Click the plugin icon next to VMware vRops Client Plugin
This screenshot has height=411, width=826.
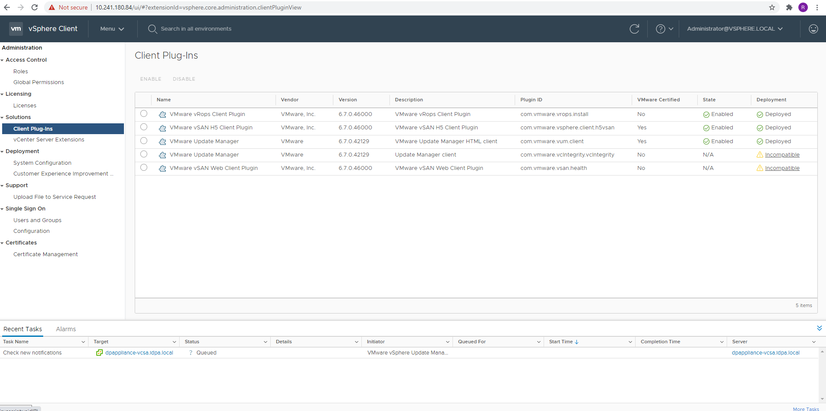point(162,114)
